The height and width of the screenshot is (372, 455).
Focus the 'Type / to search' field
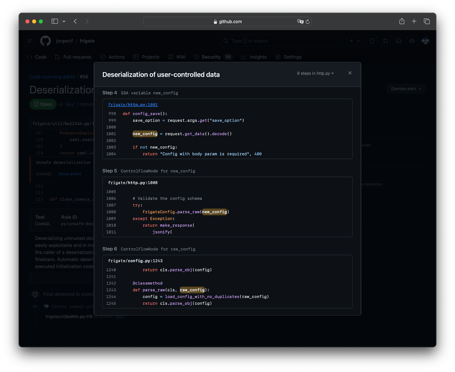pyautogui.click(x=279, y=41)
